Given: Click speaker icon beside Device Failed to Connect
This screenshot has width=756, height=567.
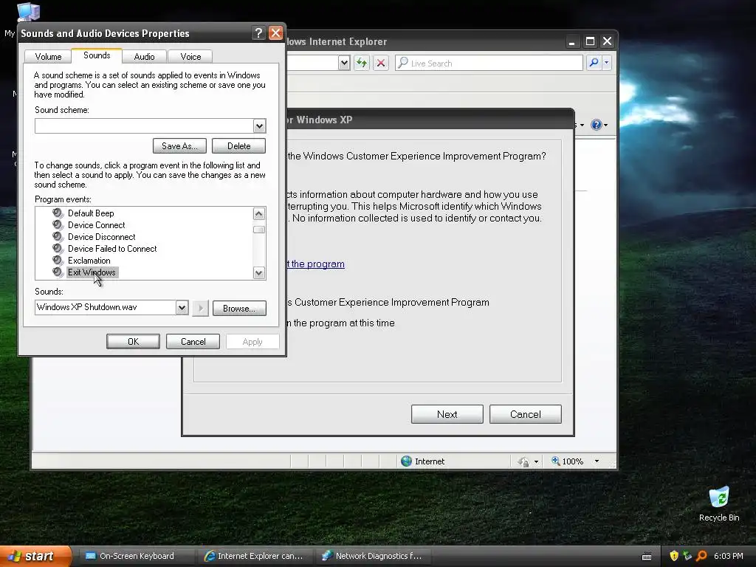Looking at the screenshot, I should [x=58, y=249].
